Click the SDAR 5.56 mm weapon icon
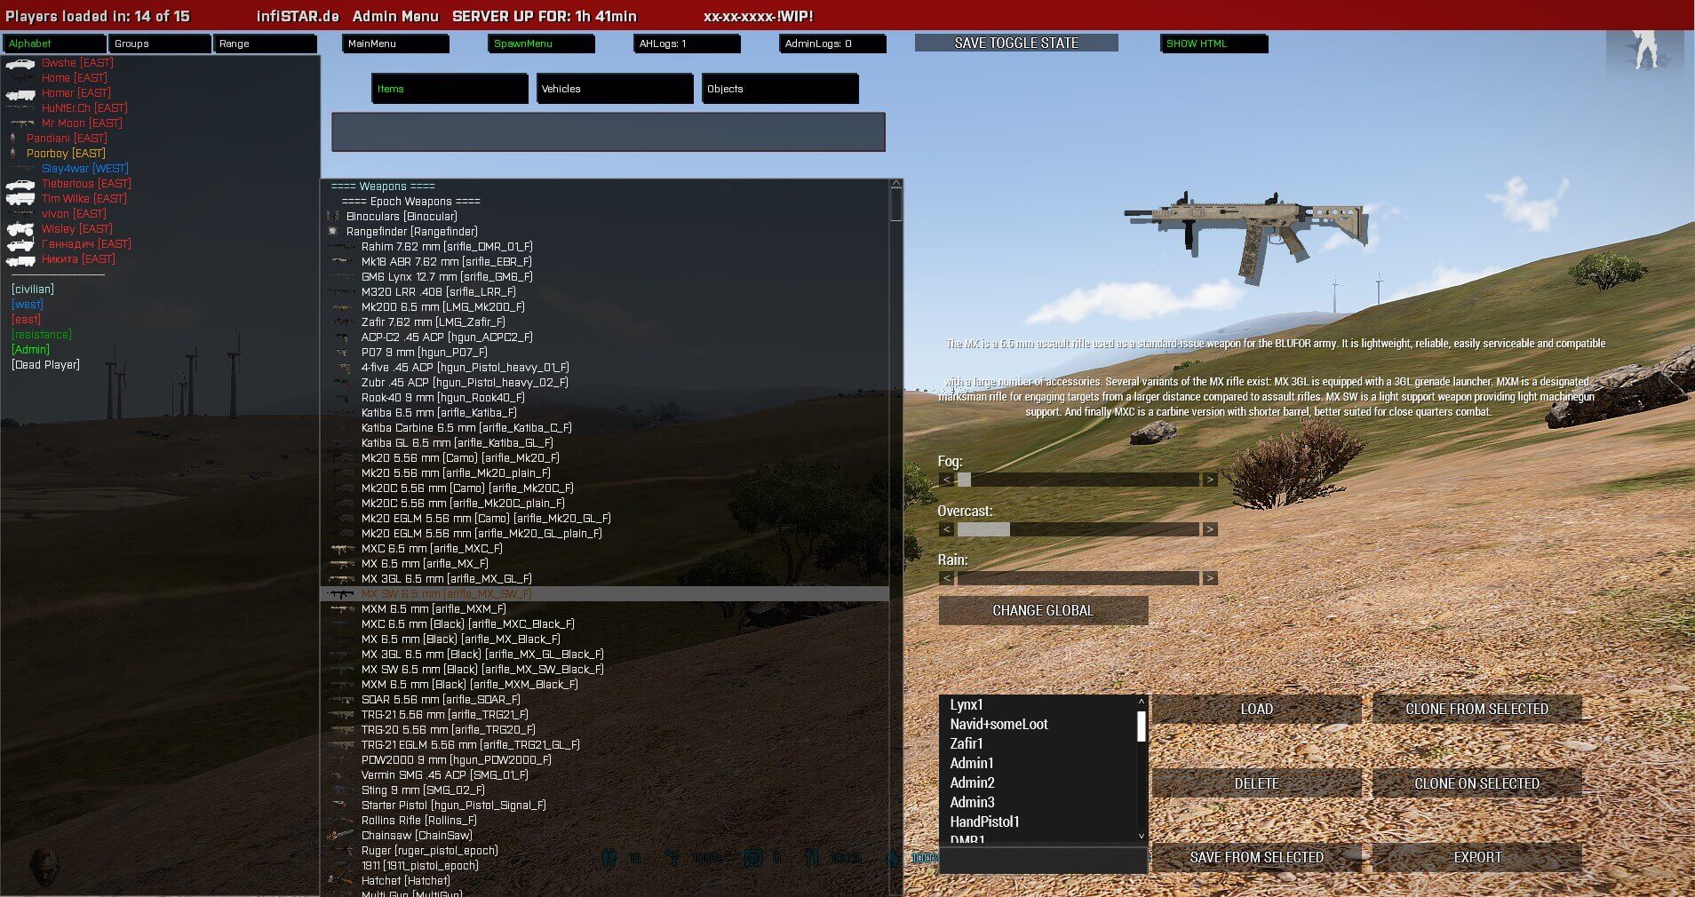The width and height of the screenshot is (1695, 897). (341, 700)
